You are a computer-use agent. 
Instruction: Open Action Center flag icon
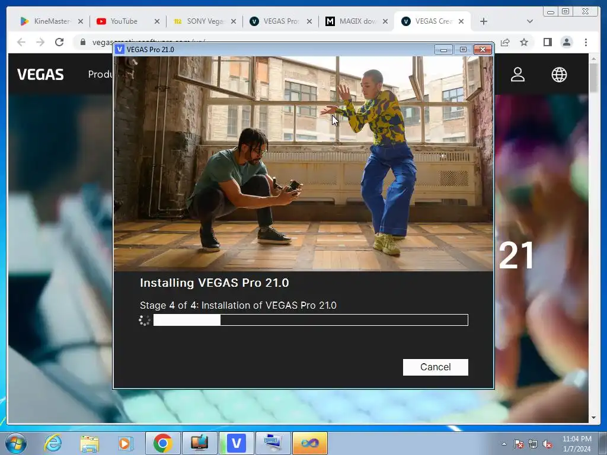pyautogui.click(x=518, y=444)
